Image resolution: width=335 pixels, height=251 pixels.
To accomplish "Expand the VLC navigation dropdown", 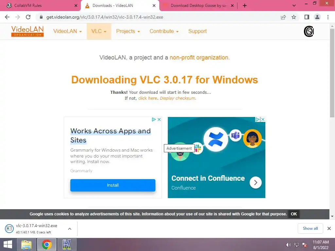I will tap(99, 31).
